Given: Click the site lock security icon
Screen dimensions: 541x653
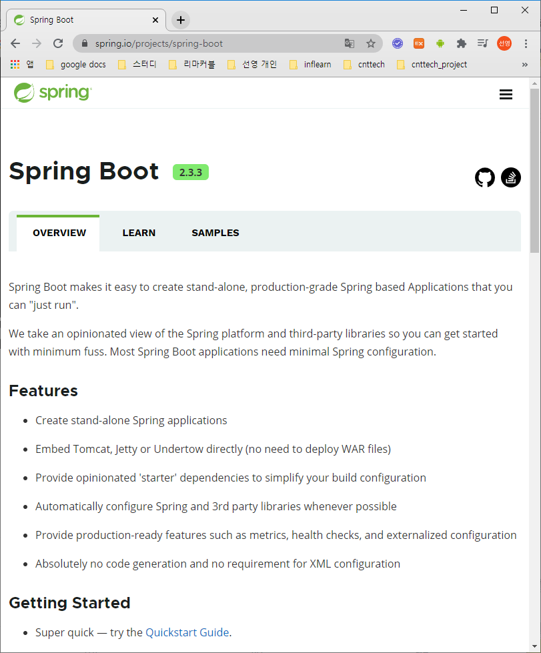Looking at the screenshot, I should pos(85,43).
